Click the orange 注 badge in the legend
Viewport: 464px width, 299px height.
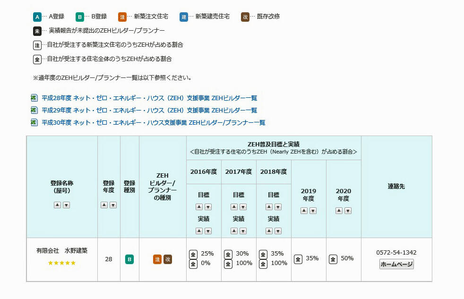[122, 17]
